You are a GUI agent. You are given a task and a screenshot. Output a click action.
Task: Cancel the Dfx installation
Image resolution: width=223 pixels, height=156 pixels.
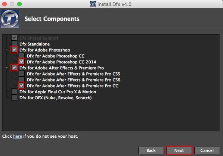[x=207, y=150]
